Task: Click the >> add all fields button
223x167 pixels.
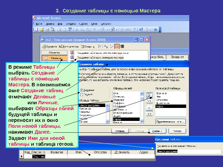Action: coord(149,101)
